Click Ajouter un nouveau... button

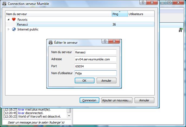(117, 100)
